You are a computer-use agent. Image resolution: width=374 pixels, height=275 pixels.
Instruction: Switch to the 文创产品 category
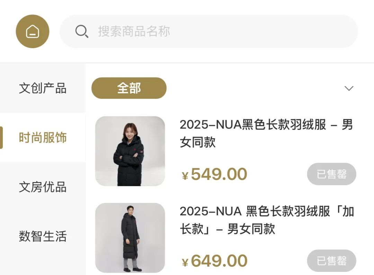42,88
